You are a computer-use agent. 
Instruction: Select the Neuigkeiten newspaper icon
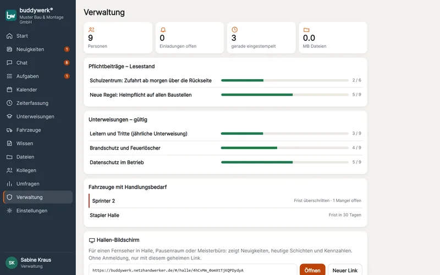point(9,50)
